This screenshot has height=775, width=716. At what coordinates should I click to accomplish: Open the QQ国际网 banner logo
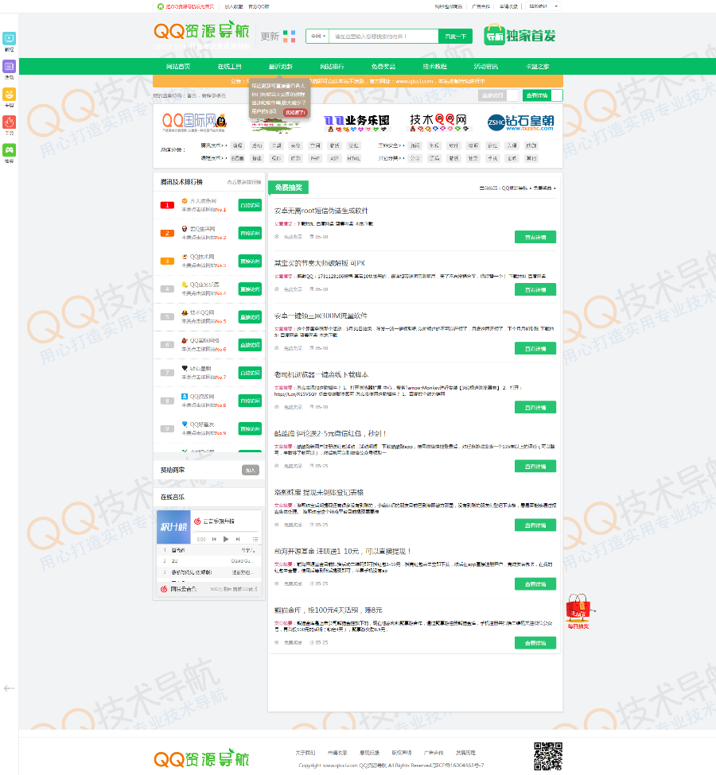click(x=194, y=122)
